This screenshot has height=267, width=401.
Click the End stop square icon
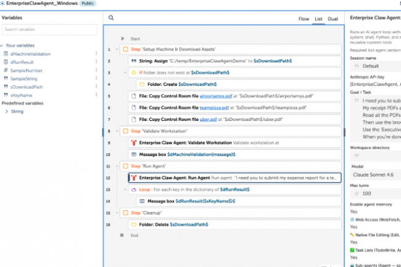pyautogui.click(x=122, y=235)
